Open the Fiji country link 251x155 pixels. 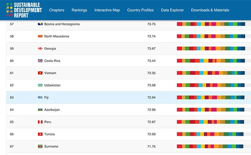[x=46, y=97]
